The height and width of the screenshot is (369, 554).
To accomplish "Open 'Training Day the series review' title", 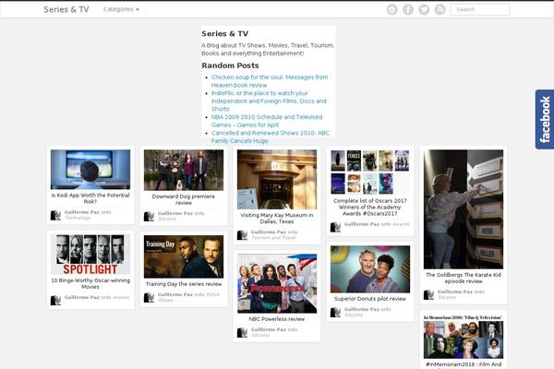I will [x=184, y=284].
